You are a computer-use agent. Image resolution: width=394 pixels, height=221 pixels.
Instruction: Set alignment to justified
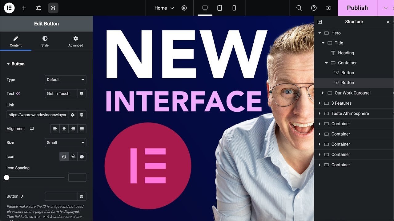[82, 129]
